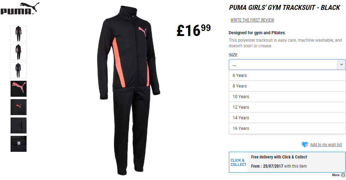View first front tracksuit thumbnail
Screen dimensions: 346x180
click(x=18, y=34)
